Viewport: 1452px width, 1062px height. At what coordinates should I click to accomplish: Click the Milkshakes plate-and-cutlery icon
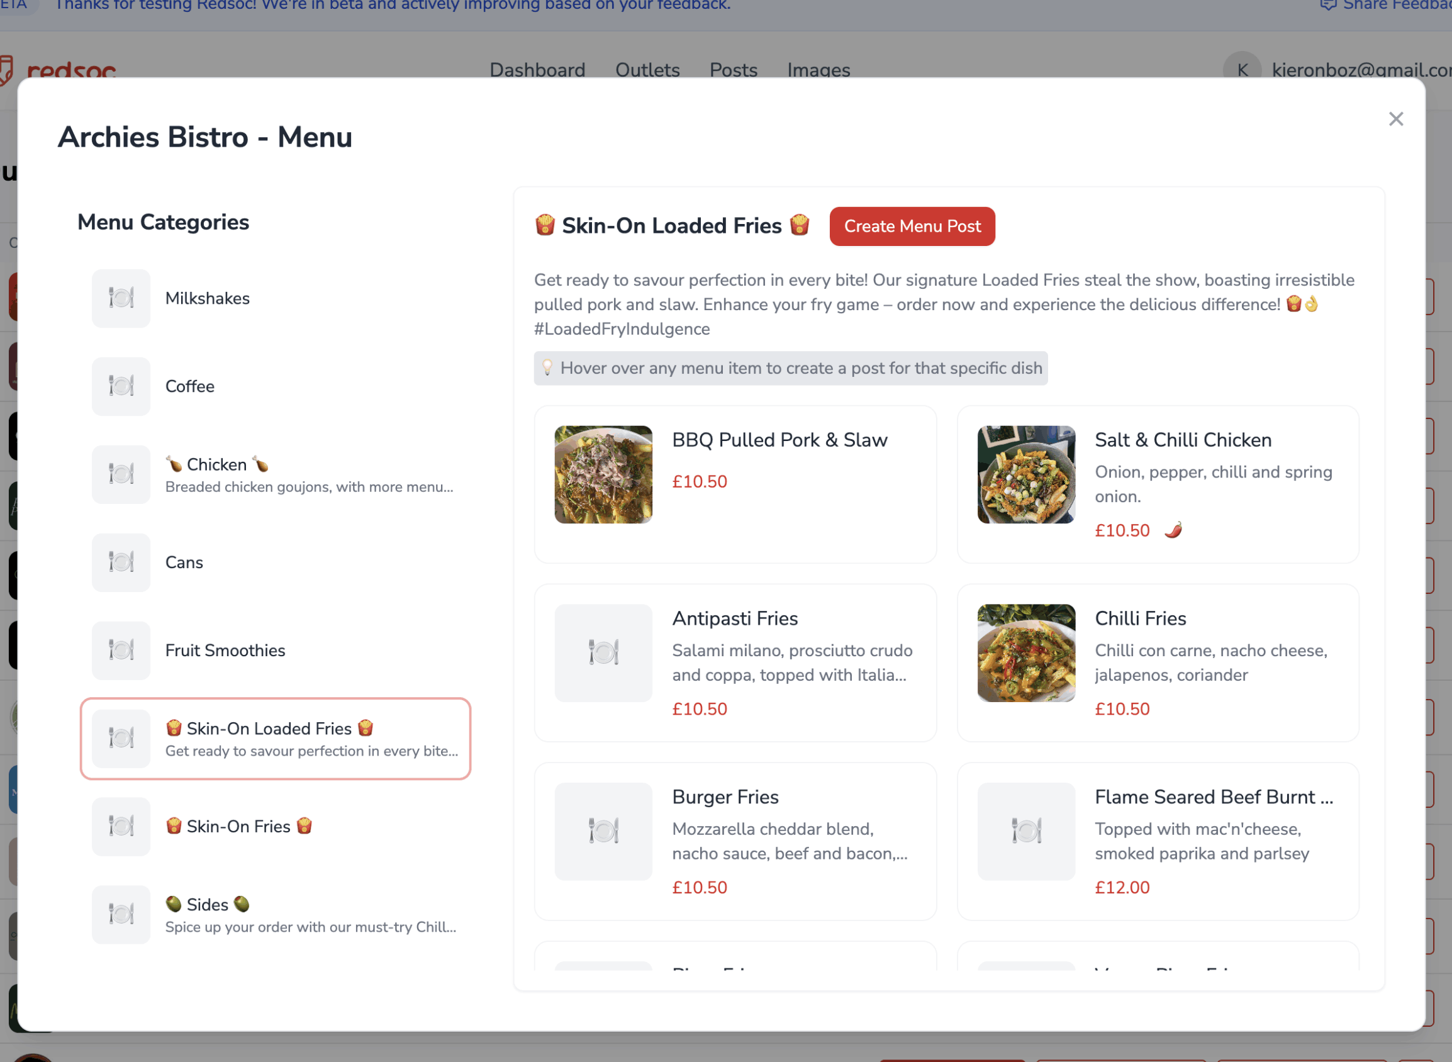[120, 298]
